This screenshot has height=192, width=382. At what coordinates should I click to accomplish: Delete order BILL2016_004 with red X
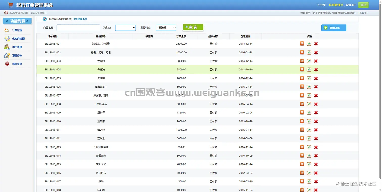(x=316, y=70)
